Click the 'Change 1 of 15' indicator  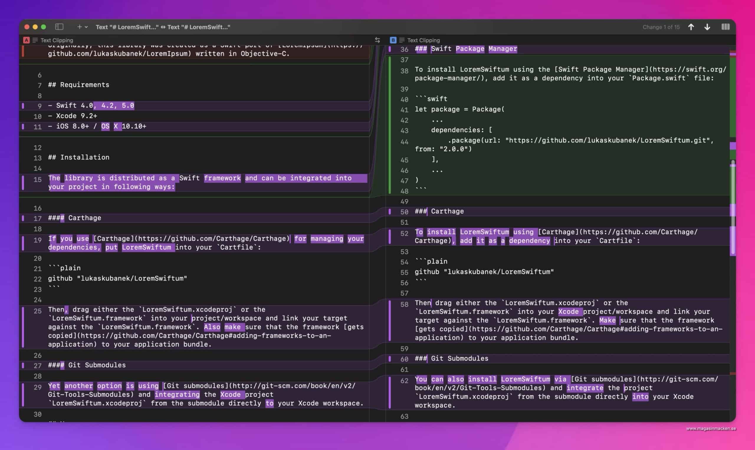click(661, 27)
